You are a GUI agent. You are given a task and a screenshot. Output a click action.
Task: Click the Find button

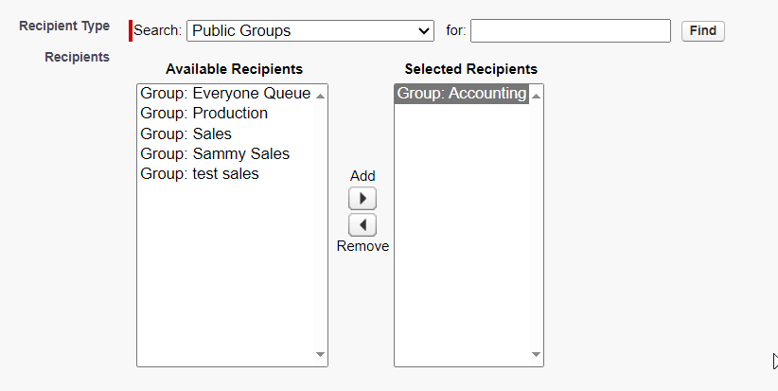coord(702,30)
